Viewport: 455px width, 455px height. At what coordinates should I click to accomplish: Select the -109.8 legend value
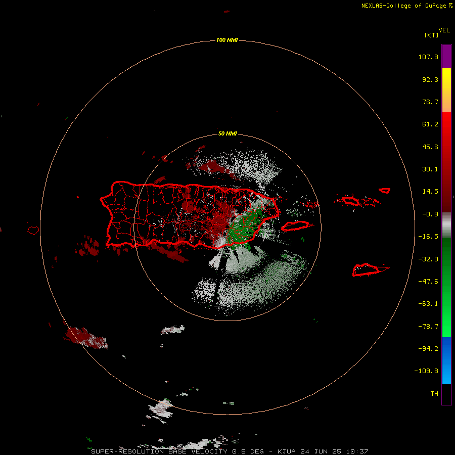pyautogui.click(x=426, y=371)
